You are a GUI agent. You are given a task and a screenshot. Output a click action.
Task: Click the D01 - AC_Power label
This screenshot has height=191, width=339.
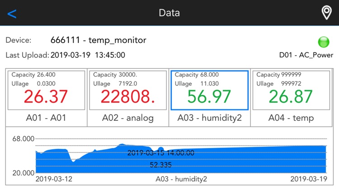306,55
